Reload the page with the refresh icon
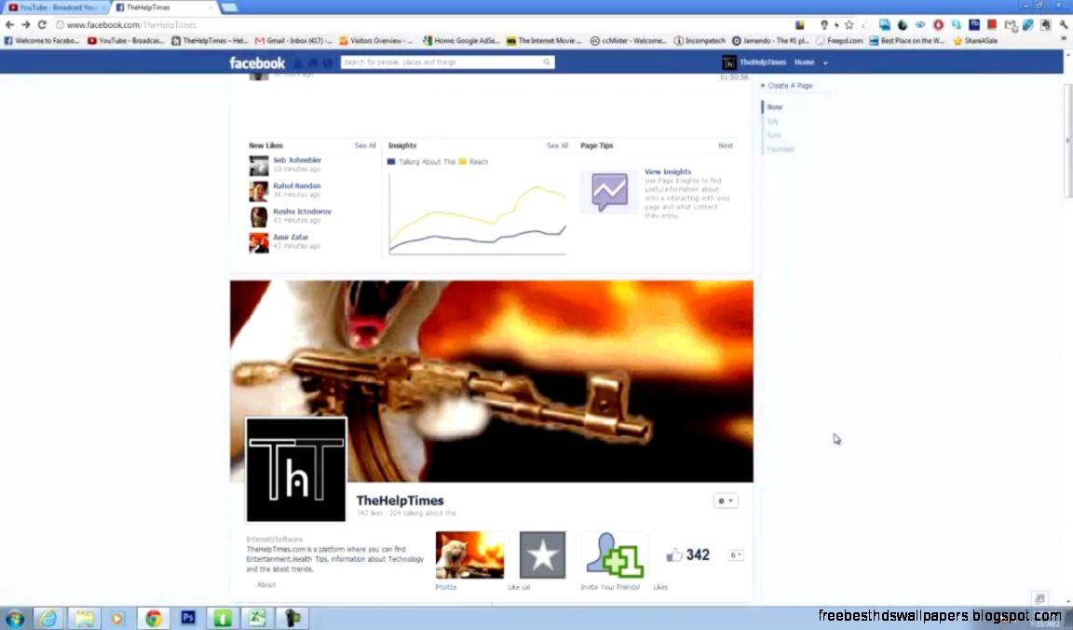Image resolution: width=1073 pixels, height=630 pixels. 42,24
